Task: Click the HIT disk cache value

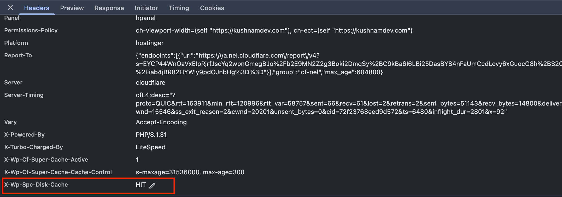Action: pos(141,185)
